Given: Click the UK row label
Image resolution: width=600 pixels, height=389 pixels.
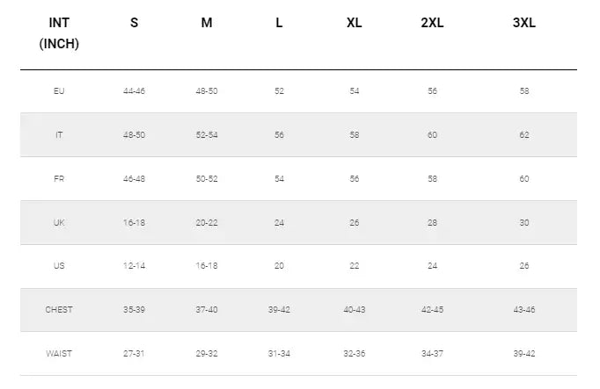Looking at the screenshot, I should click(x=59, y=223).
